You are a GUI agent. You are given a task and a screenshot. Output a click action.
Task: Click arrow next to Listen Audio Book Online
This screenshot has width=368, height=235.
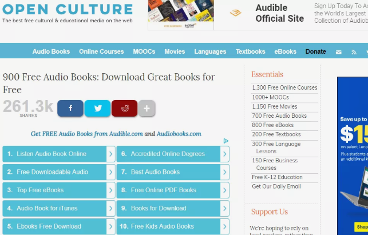coord(111,154)
